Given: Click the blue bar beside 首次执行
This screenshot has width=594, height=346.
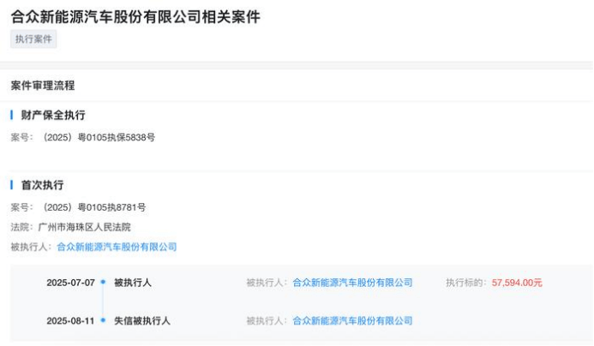Looking at the screenshot, I should pyautogui.click(x=12, y=185).
